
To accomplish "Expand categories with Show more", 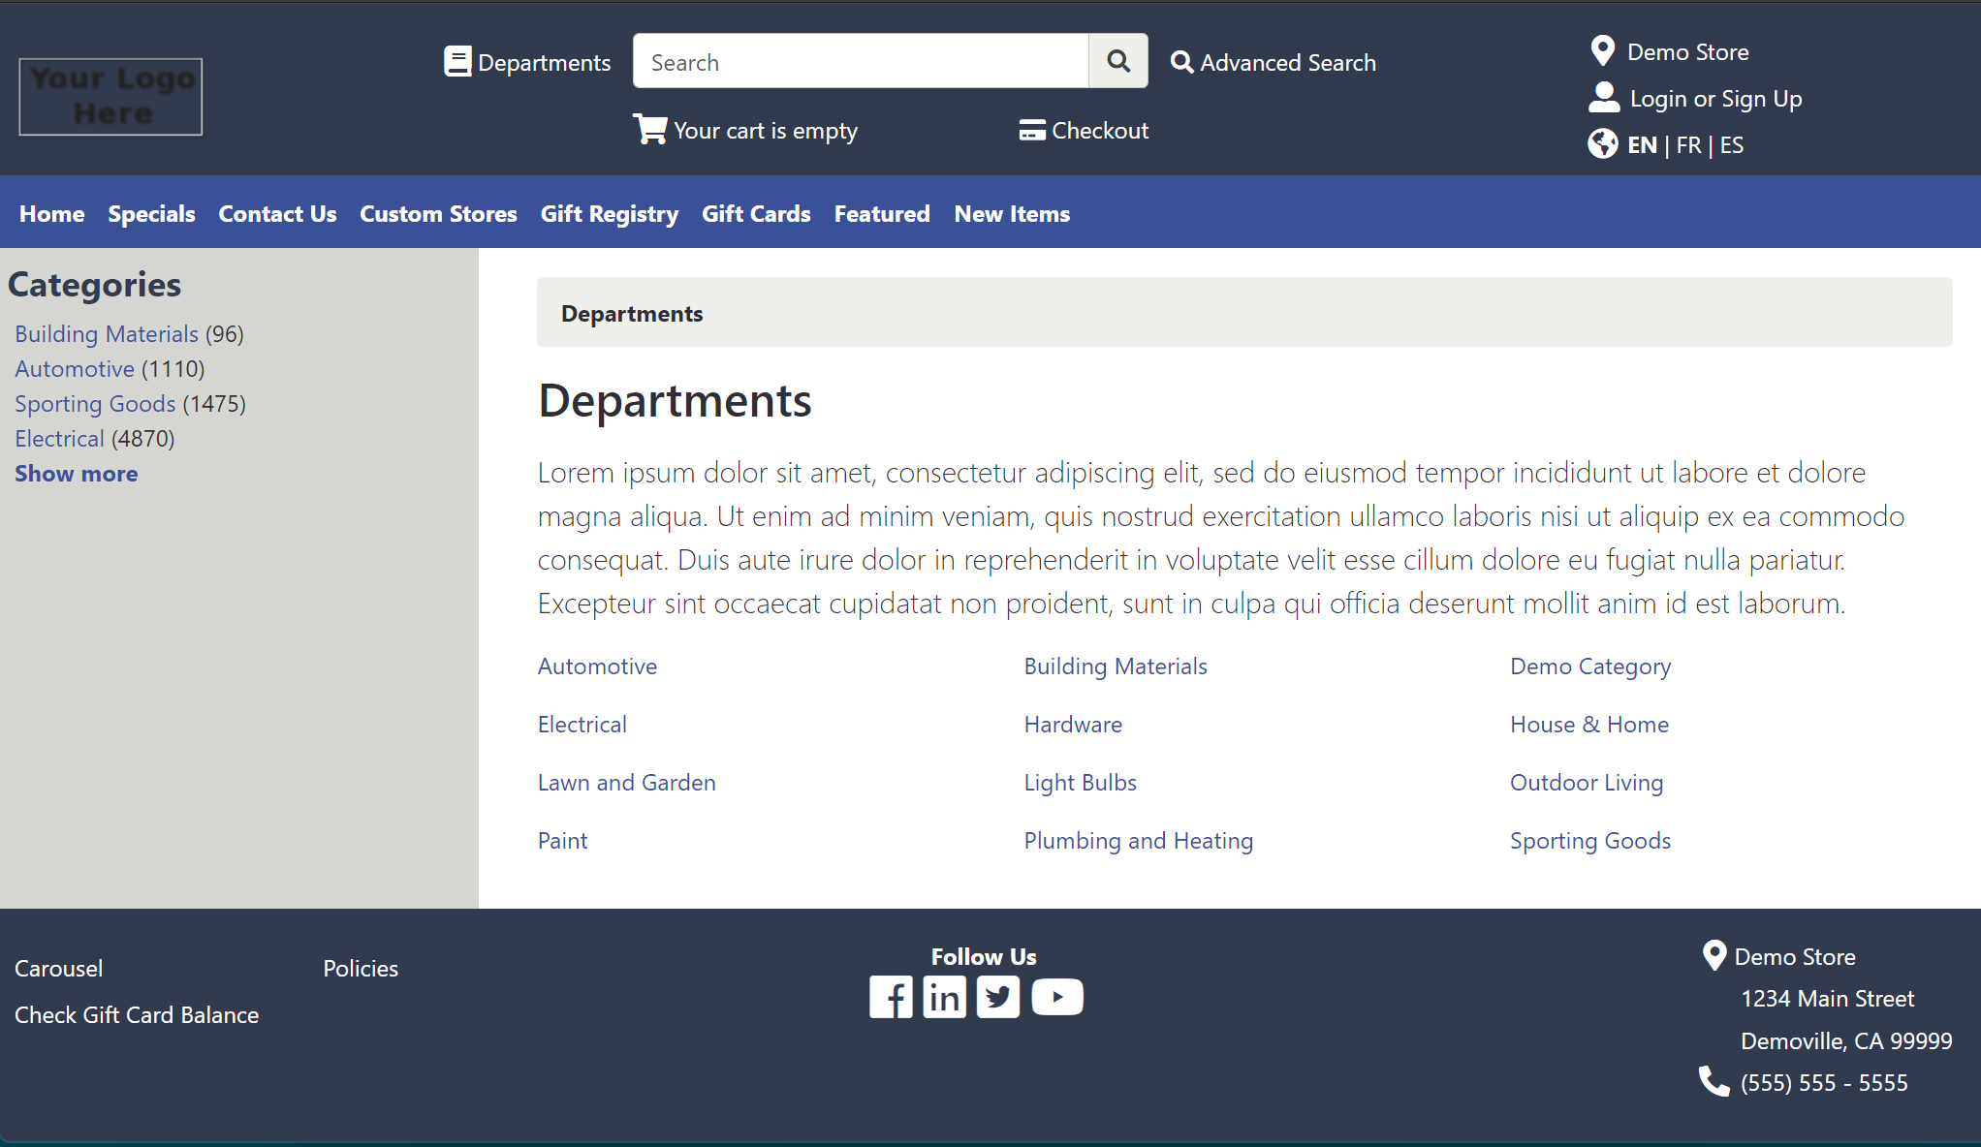I will (x=76, y=474).
